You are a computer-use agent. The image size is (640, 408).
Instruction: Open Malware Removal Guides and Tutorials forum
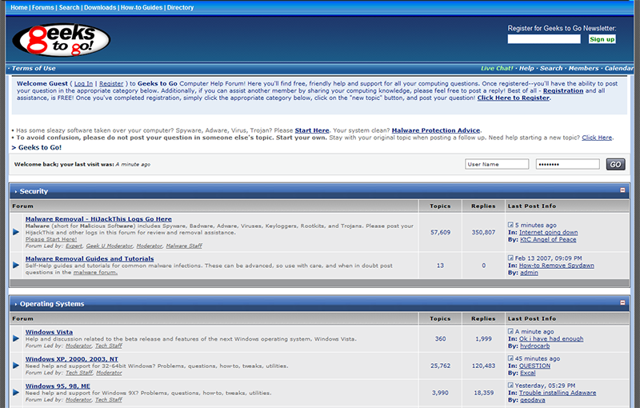tap(90, 258)
